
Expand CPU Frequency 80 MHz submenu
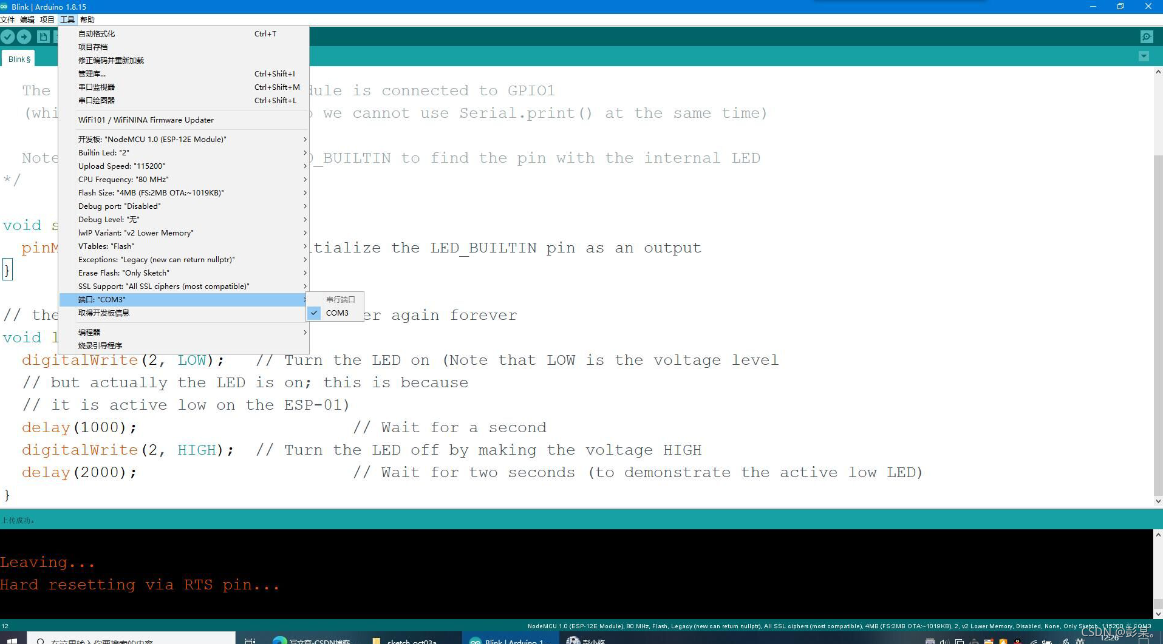(184, 180)
